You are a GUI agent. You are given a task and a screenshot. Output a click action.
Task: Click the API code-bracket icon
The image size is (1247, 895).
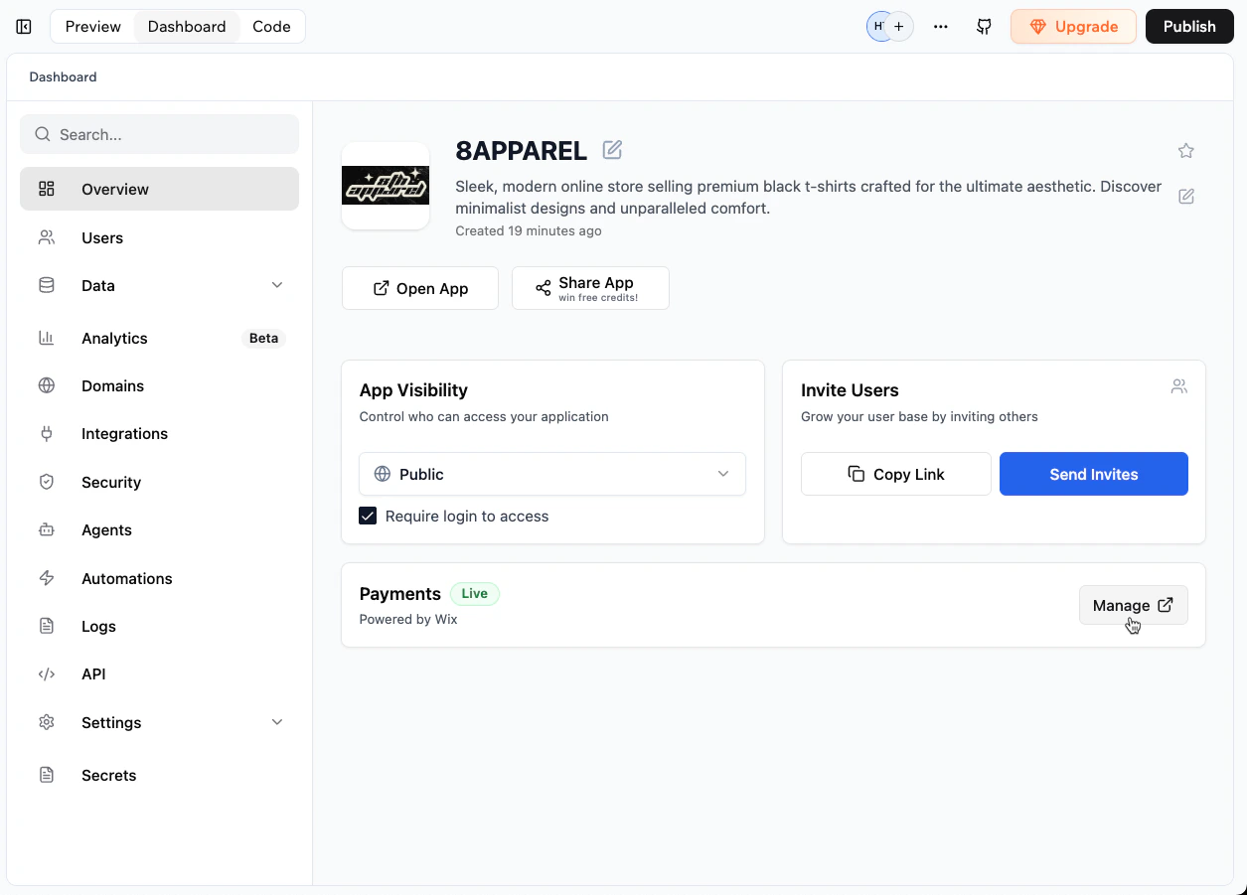(47, 673)
